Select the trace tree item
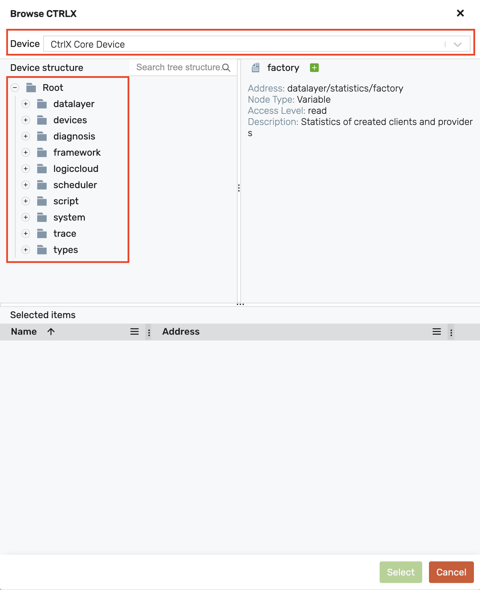 click(65, 234)
